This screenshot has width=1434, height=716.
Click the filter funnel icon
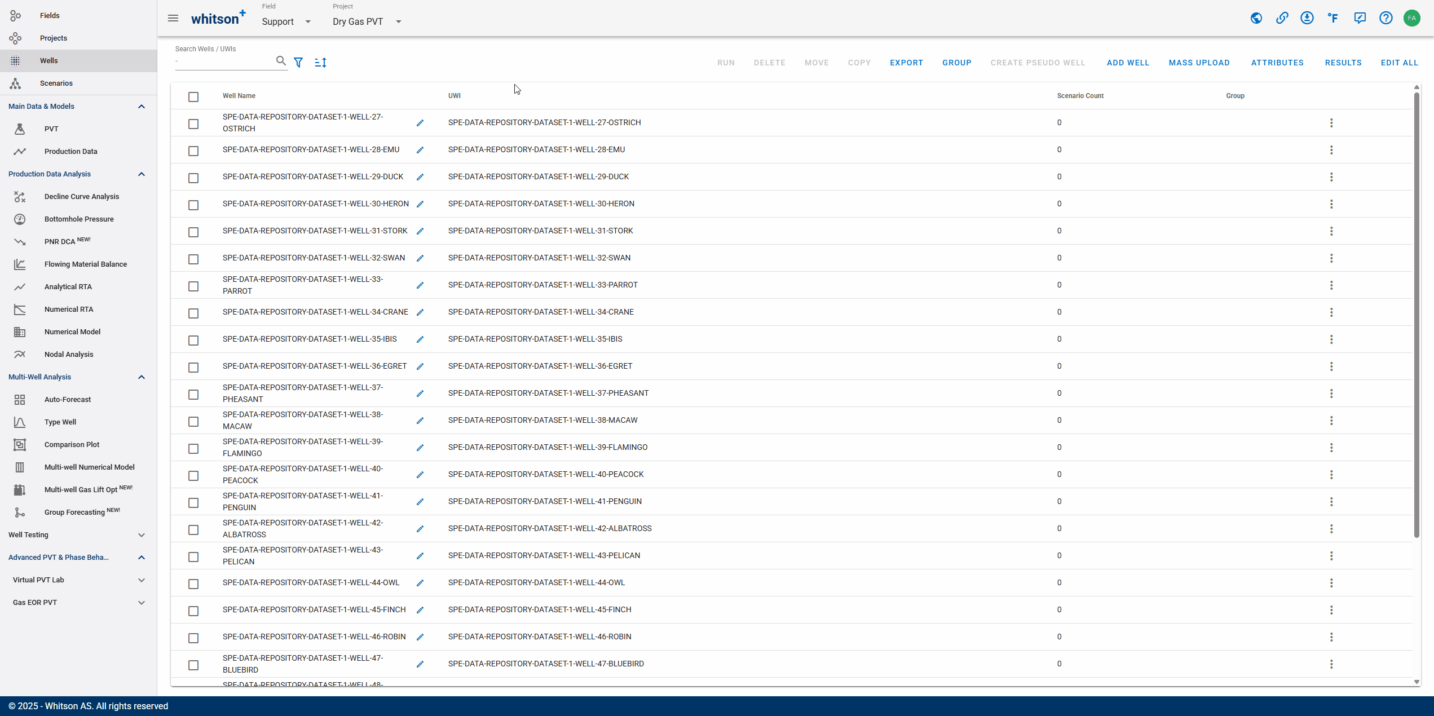tap(298, 63)
